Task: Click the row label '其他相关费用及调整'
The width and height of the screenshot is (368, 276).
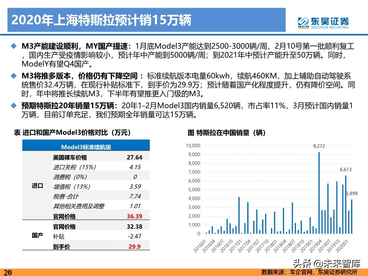Action: pyautogui.click(x=79, y=206)
